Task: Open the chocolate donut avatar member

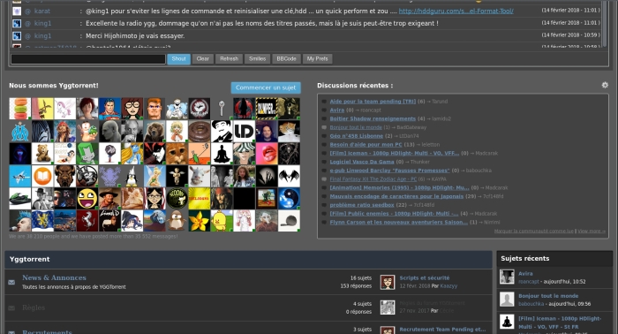Action: [x=199, y=132]
